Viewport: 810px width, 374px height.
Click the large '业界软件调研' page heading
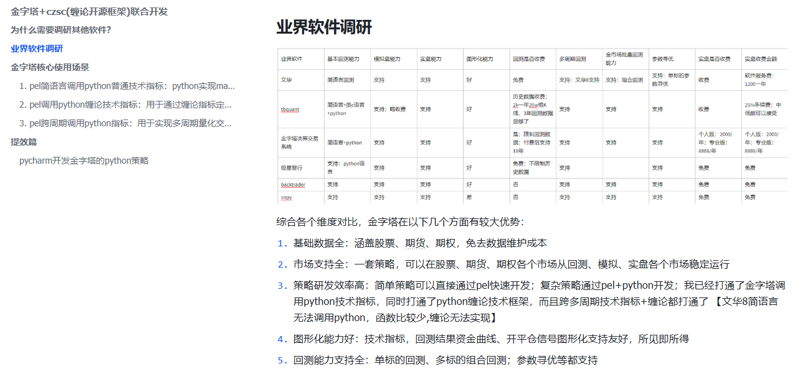(324, 27)
